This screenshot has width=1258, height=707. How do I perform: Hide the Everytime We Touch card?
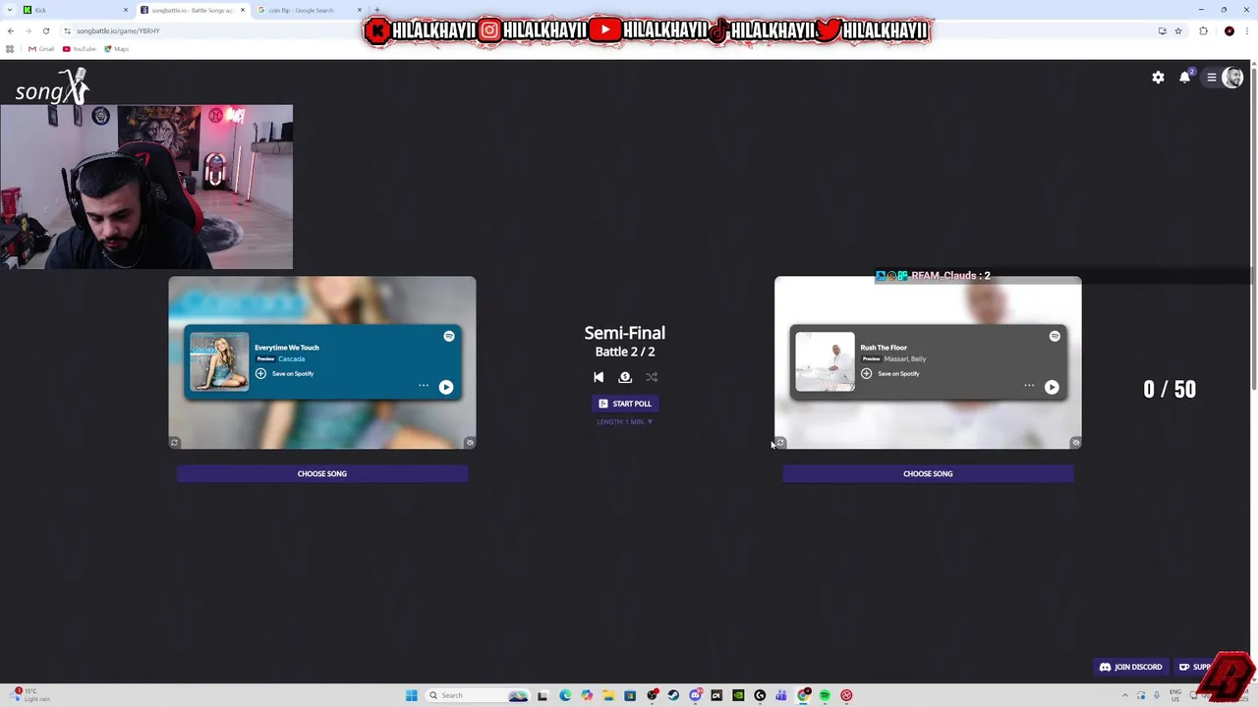(470, 443)
